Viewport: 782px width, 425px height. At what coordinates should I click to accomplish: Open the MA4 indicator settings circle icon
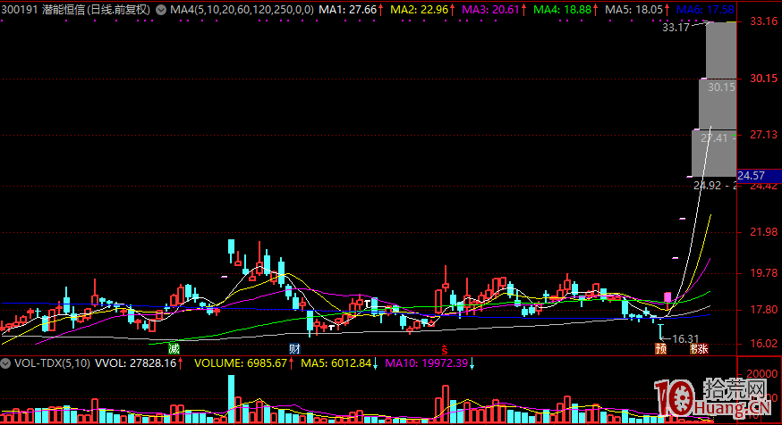coord(161,10)
